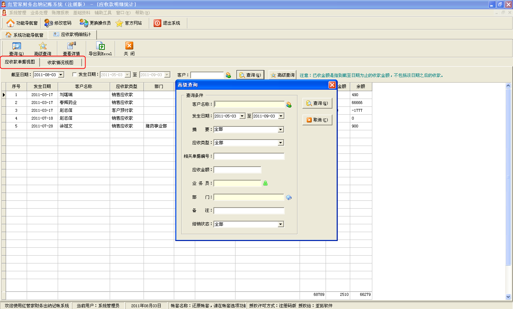Click the 部门 lookup icon in dialog
This screenshot has height=309, width=513.
(x=289, y=198)
